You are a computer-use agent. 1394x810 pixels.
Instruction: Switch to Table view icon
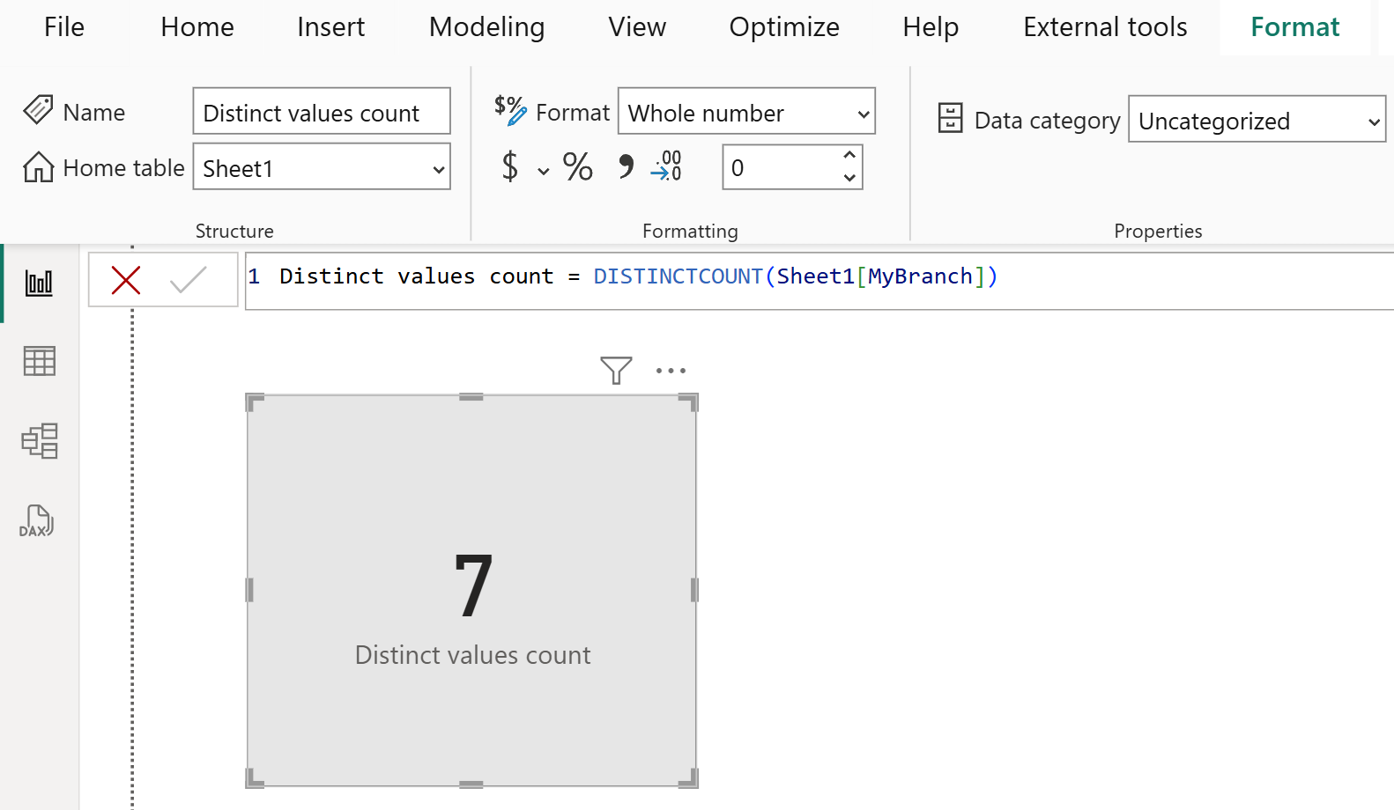(x=39, y=361)
